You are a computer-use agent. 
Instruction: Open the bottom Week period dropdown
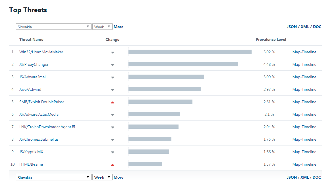tap(102, 177)
